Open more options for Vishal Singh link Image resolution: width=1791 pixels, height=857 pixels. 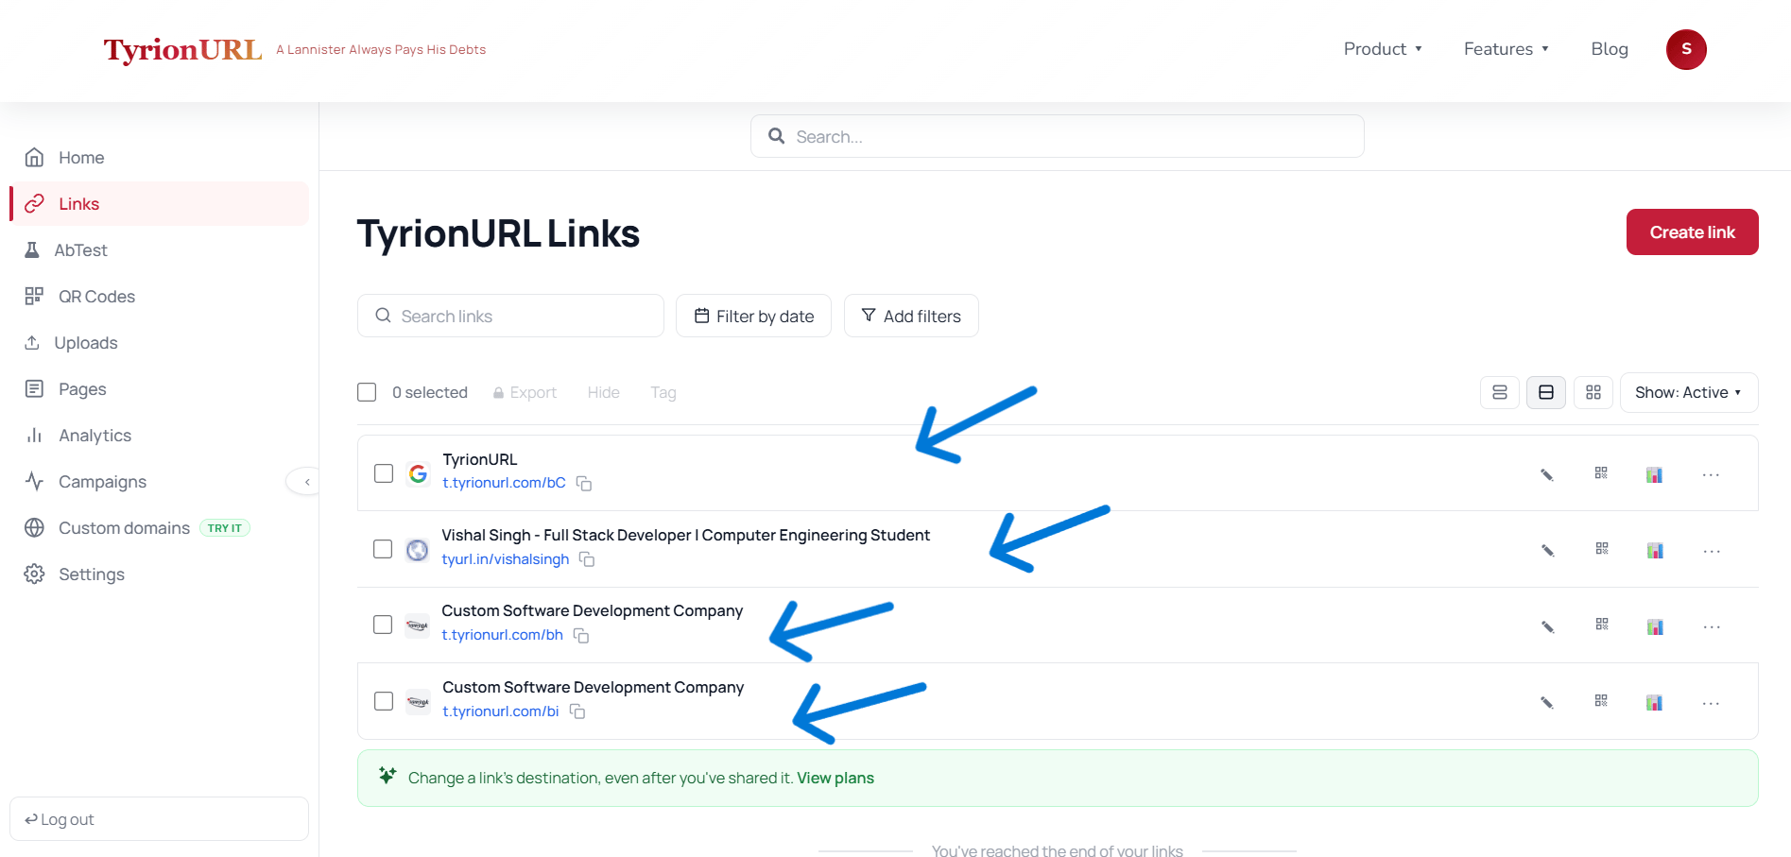pos(1712,551)
